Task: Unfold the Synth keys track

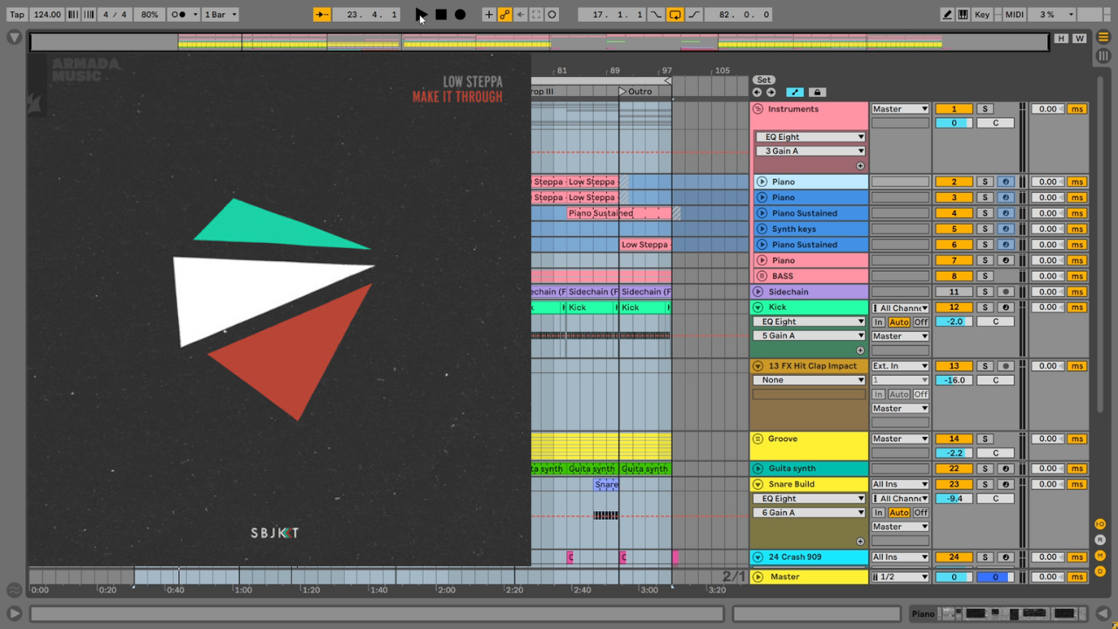Action: 762,229
